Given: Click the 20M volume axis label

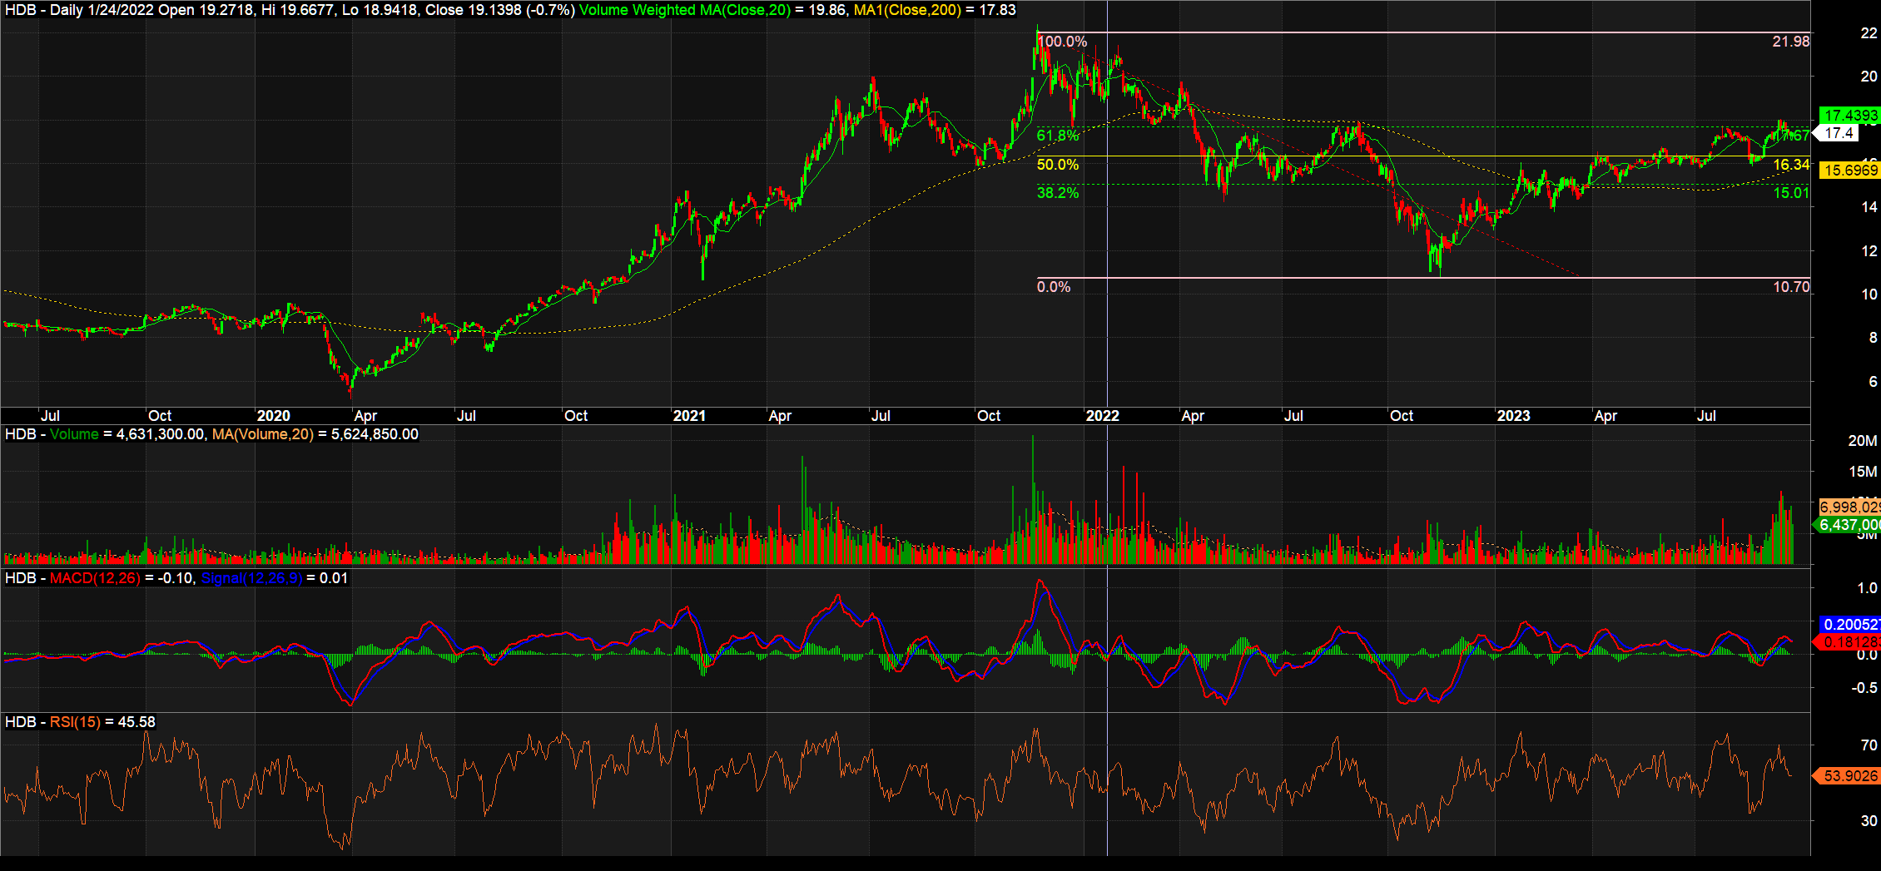Looking at the screenshot, I should click(x=1863, y=441).
